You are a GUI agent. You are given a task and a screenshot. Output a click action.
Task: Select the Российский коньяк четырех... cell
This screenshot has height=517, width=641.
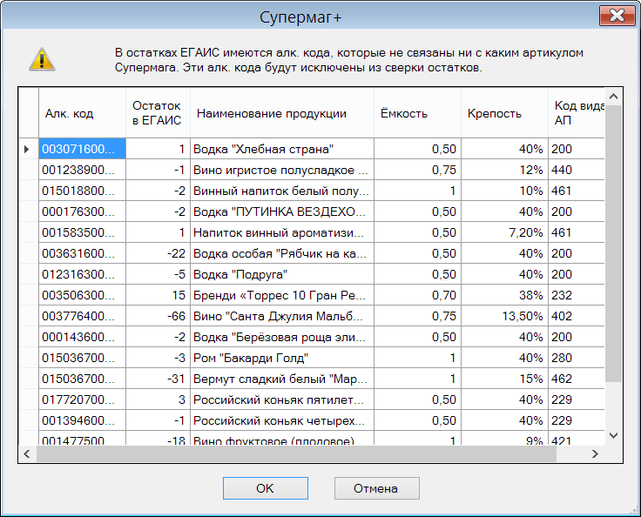(282, 420)
